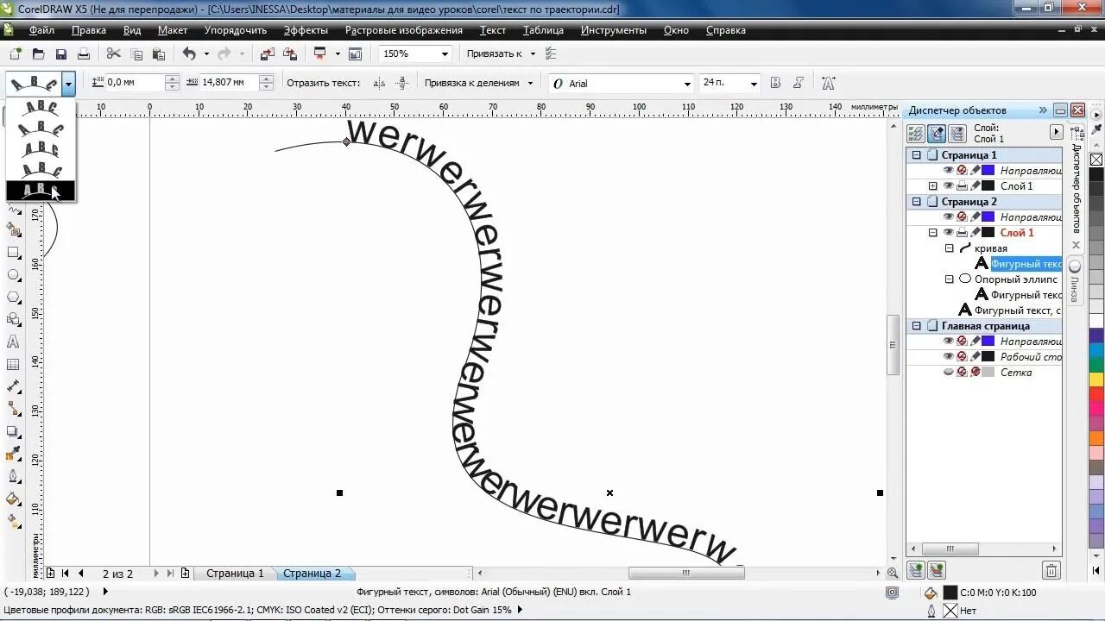This screenshot has height=621, width=1105.
Task: Click the welcome screen icon in toolbar
Action: click(x=355, y=53)
